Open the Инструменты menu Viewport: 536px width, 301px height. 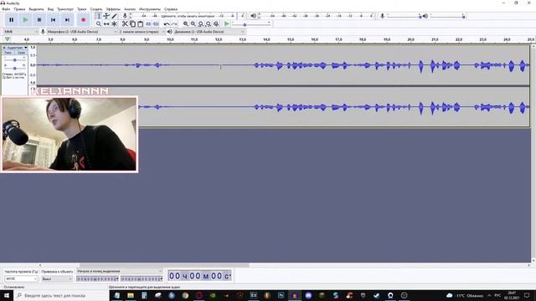click(x=149, y=9)
